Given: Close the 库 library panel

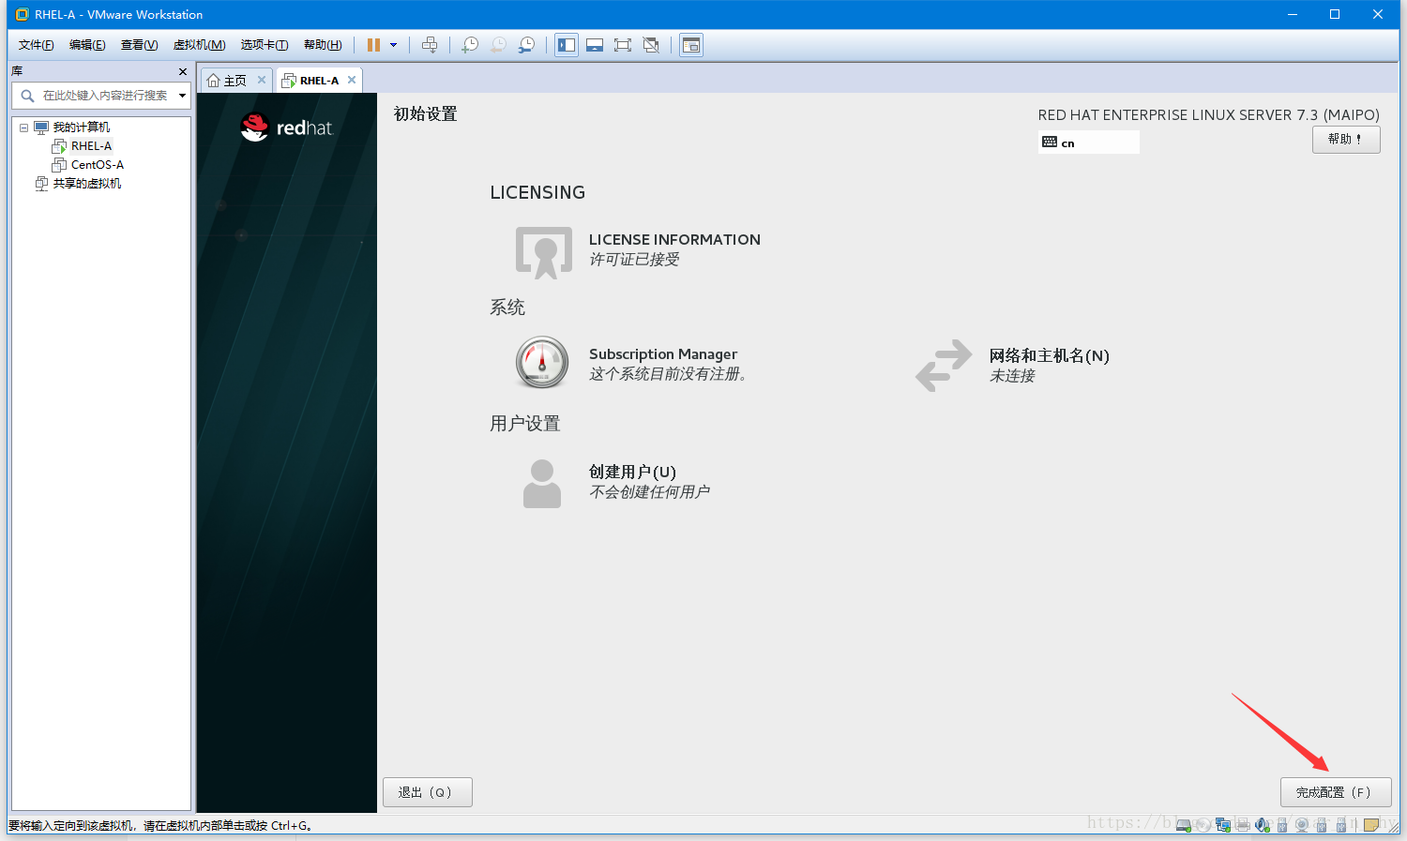Looking at the screenshot, I should (183, 71).
